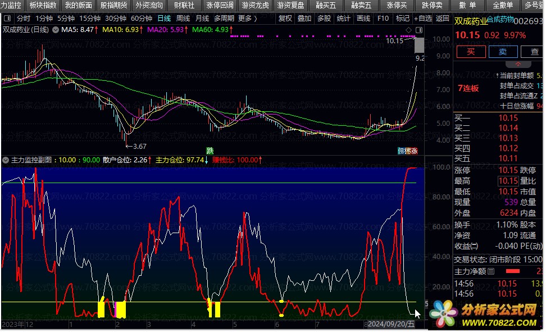Viewport: 546px width, 332px height.
Task: Open F10 company info
Action: [383, 19]
